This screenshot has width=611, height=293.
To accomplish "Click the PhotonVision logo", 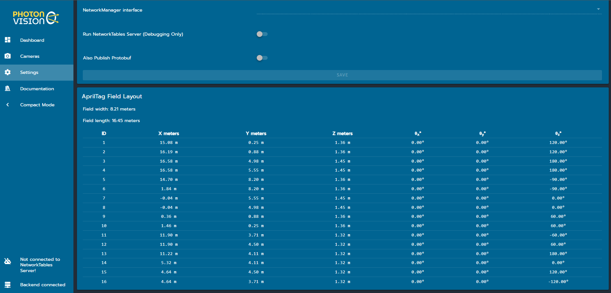I will 36,18.
